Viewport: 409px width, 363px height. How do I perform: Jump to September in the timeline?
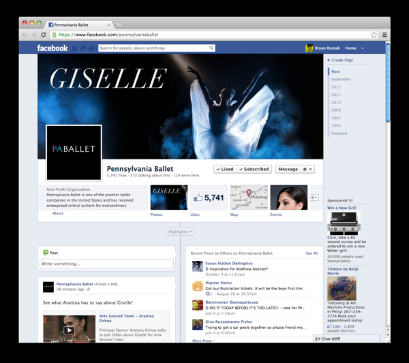coord(341,79)
